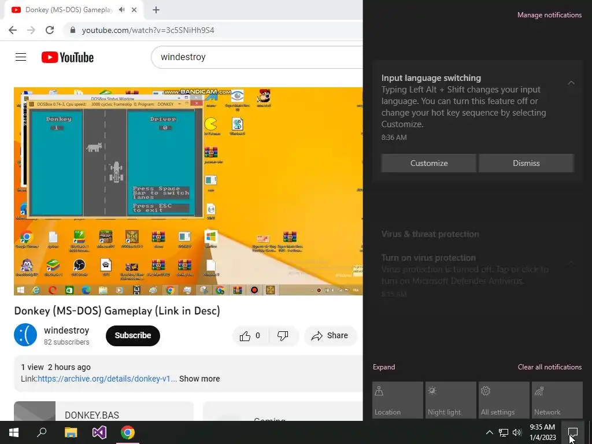592x444 pixels.
Task: Select the Donkey (MS-DOS) Gameplay tab
Action: pos(69,10)
